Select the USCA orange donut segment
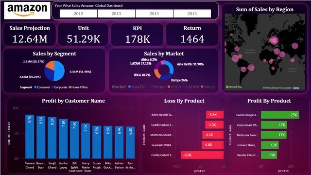 157,73
